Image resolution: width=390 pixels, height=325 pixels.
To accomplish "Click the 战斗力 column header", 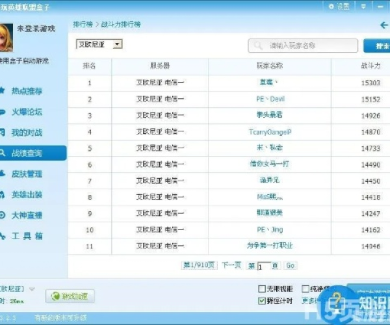I will [370, 66].
